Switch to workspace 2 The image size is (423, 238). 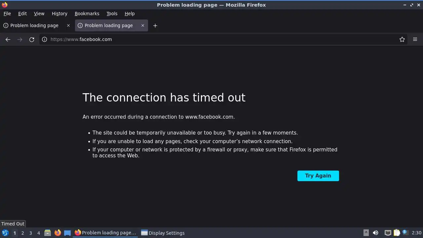click(x=22, y=233)
